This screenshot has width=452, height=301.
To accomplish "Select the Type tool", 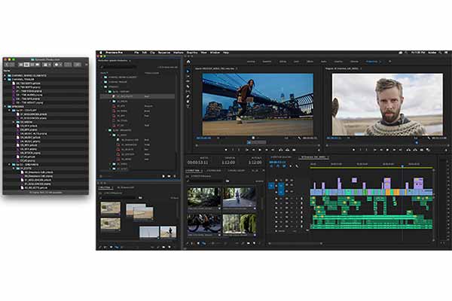I will 188,106.
